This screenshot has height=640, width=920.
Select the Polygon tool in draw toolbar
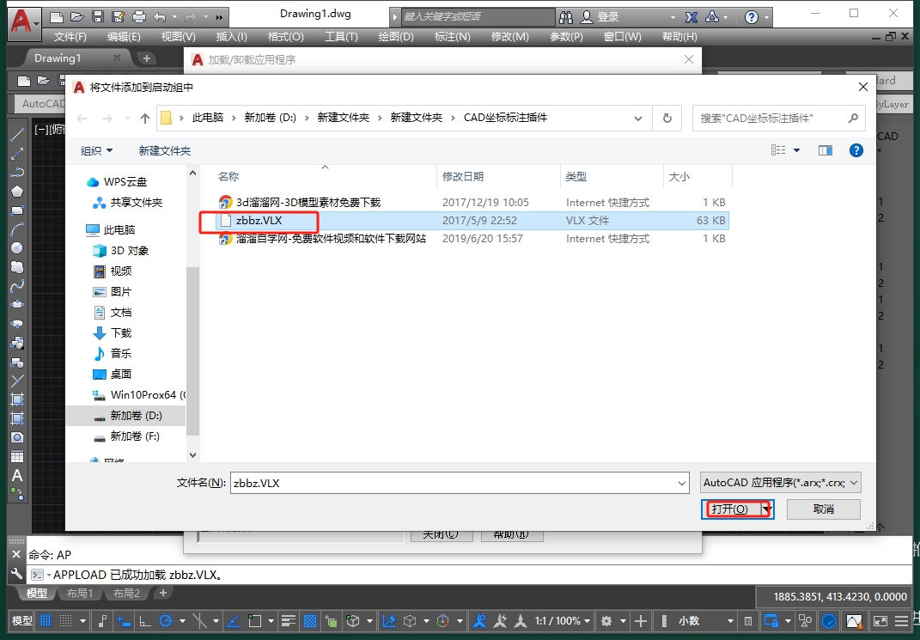(17, 192)
